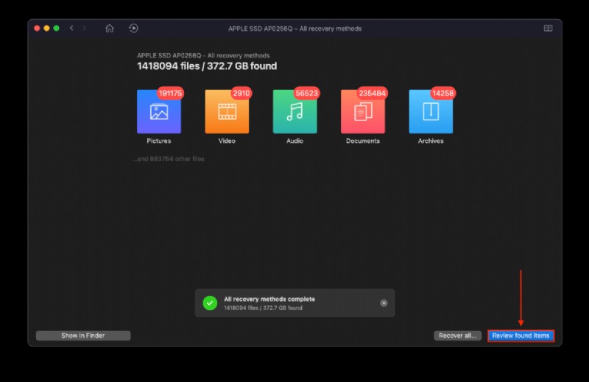Click Recover all... button
The width and height of the screenshot is (589, 382).
[x=457, y=336]
